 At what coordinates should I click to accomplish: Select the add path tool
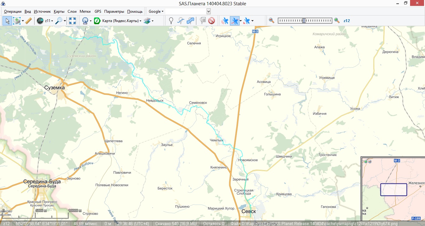[180, 21]
